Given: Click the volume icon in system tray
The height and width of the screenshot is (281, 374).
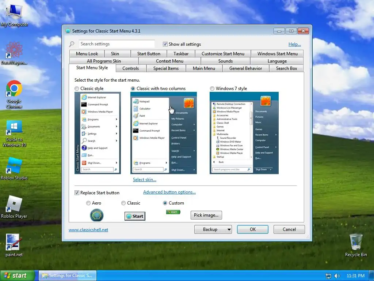Looking at the screenshot, I should click(x=337, y=276).
